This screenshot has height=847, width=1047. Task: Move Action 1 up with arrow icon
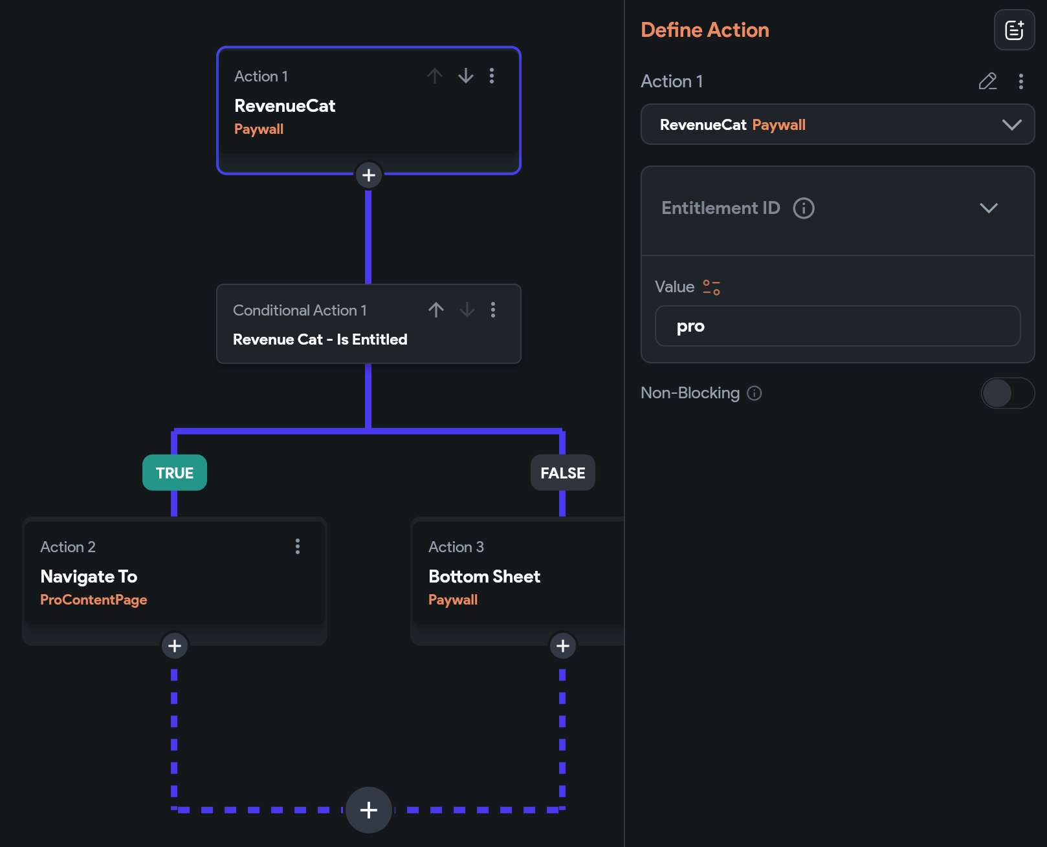coord(435,76)
